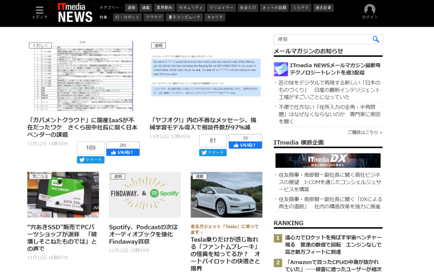Open ranking 1 遠心力でロケット article
This screenshot has height=273, width=434.
(x=333, y=244)
